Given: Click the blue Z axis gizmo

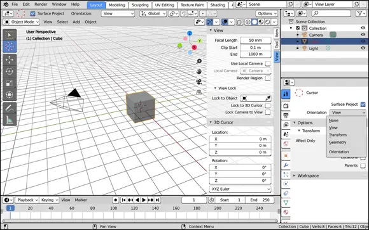Looking at the screenshot, I should (x=190, y=34).
